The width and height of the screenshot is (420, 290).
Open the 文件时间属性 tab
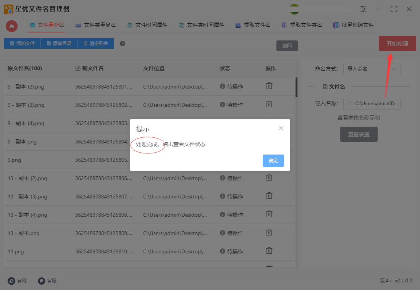tap(147, 25)
